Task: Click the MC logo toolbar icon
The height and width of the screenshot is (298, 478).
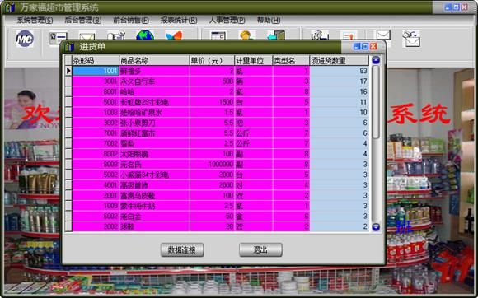Action: pyautogui.click(x=25, y=39)
